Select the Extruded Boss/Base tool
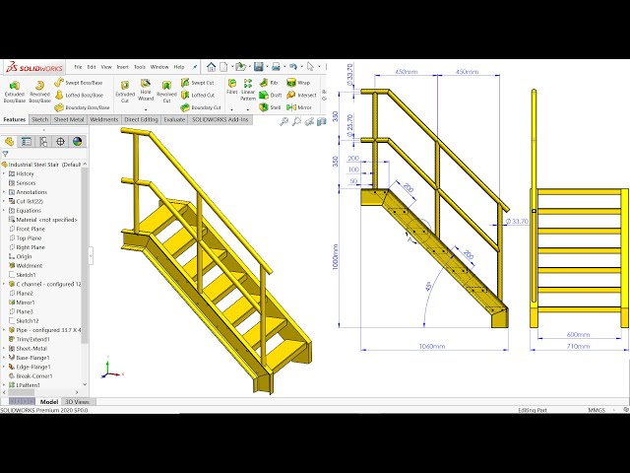Viewport: 630px width, 473px height. 15,92
